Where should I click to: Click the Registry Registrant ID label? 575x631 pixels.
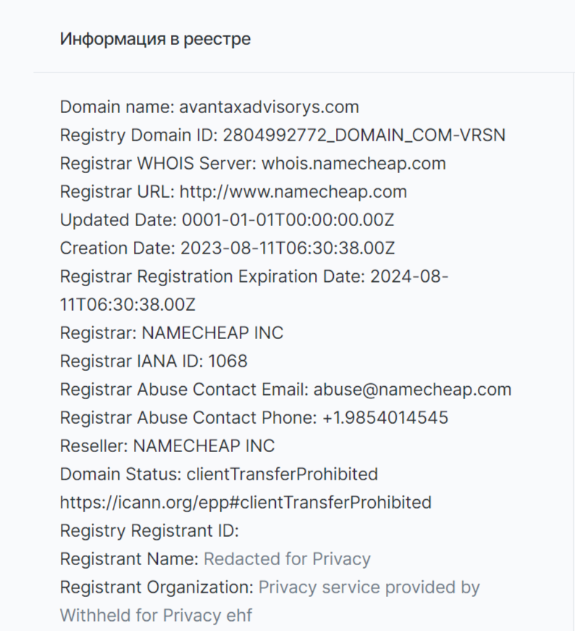tap(149, 531)
